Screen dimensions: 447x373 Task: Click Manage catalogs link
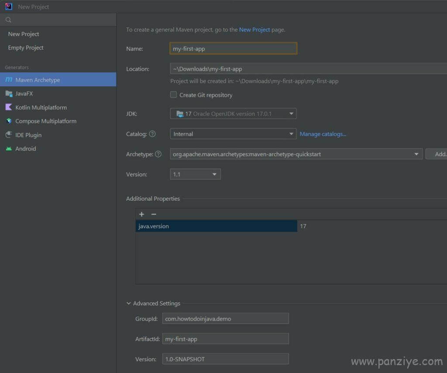[323, 134]
